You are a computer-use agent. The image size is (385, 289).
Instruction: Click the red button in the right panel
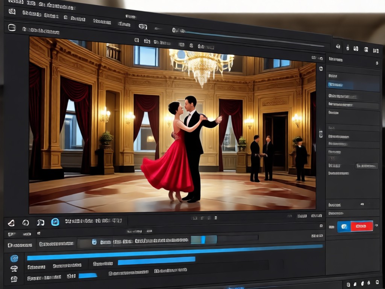(x=362, y=226)
